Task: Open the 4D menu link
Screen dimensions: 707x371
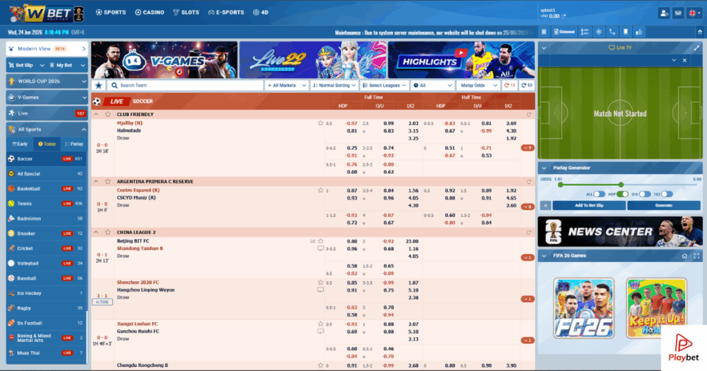Action: (x=260, y=12)
